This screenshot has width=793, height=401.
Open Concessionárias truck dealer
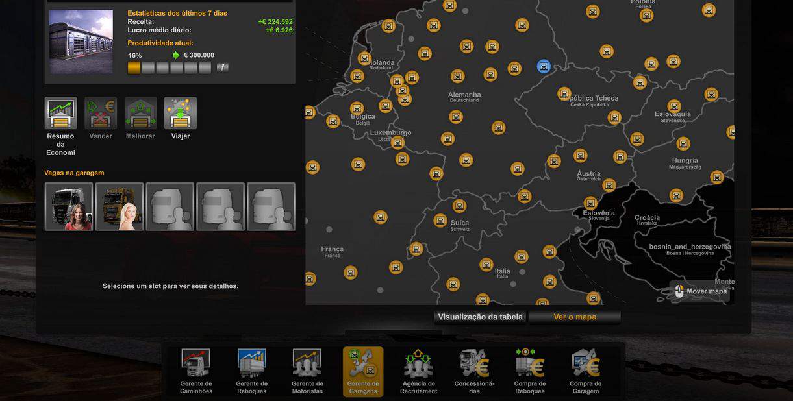point(474,371)
